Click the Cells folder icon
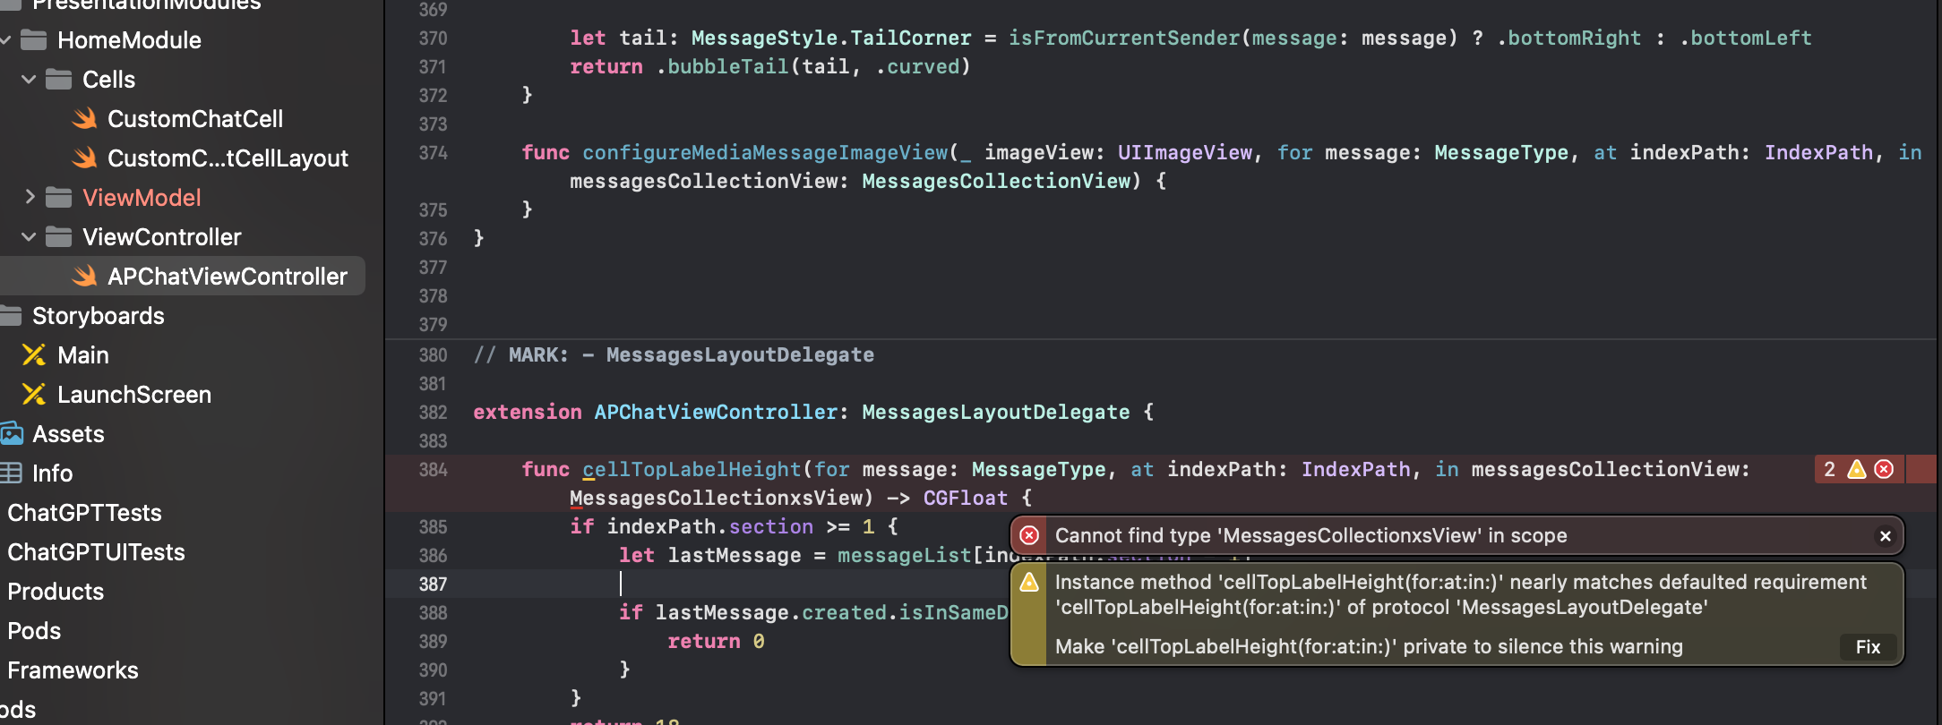The image size is (1942, 725). [x=59, y=80]
